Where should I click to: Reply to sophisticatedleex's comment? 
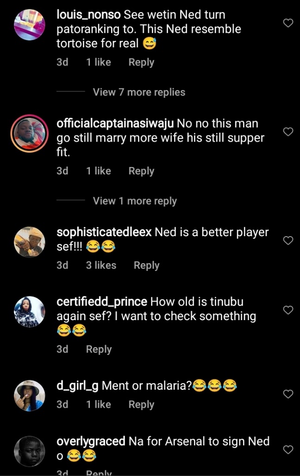(146, 265)
